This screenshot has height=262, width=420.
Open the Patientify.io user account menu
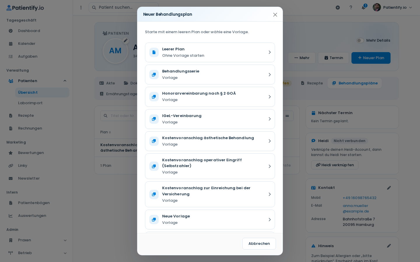click(x=393, y=8)
